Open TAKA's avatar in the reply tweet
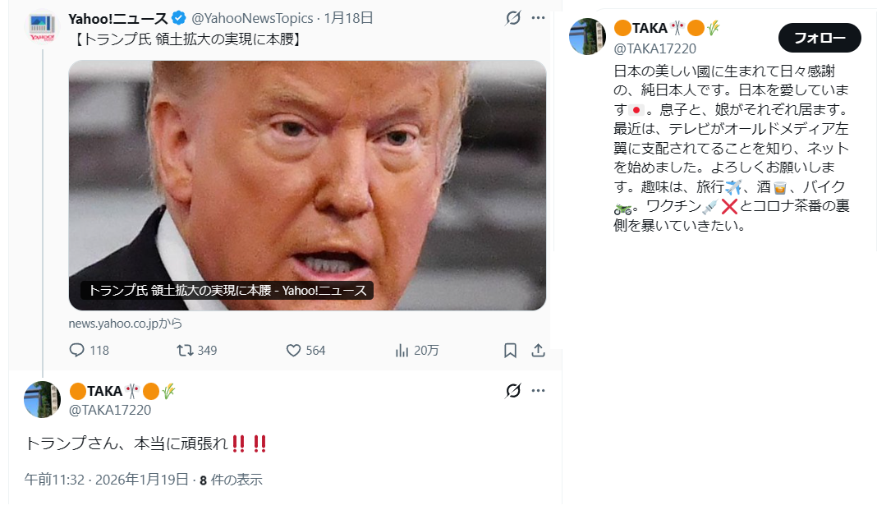Viewport: 877px width, 510px height. click(42, 399)
